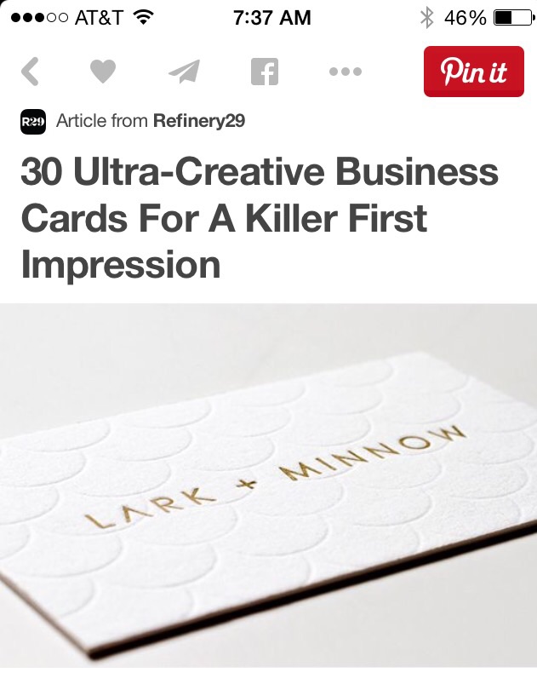Tap the 7:37 AM clock

coord(272,18)
